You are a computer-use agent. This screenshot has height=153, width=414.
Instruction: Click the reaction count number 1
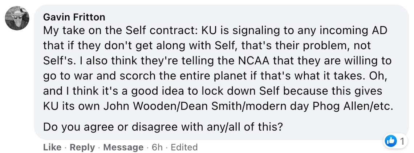click(x=402, y=141)
